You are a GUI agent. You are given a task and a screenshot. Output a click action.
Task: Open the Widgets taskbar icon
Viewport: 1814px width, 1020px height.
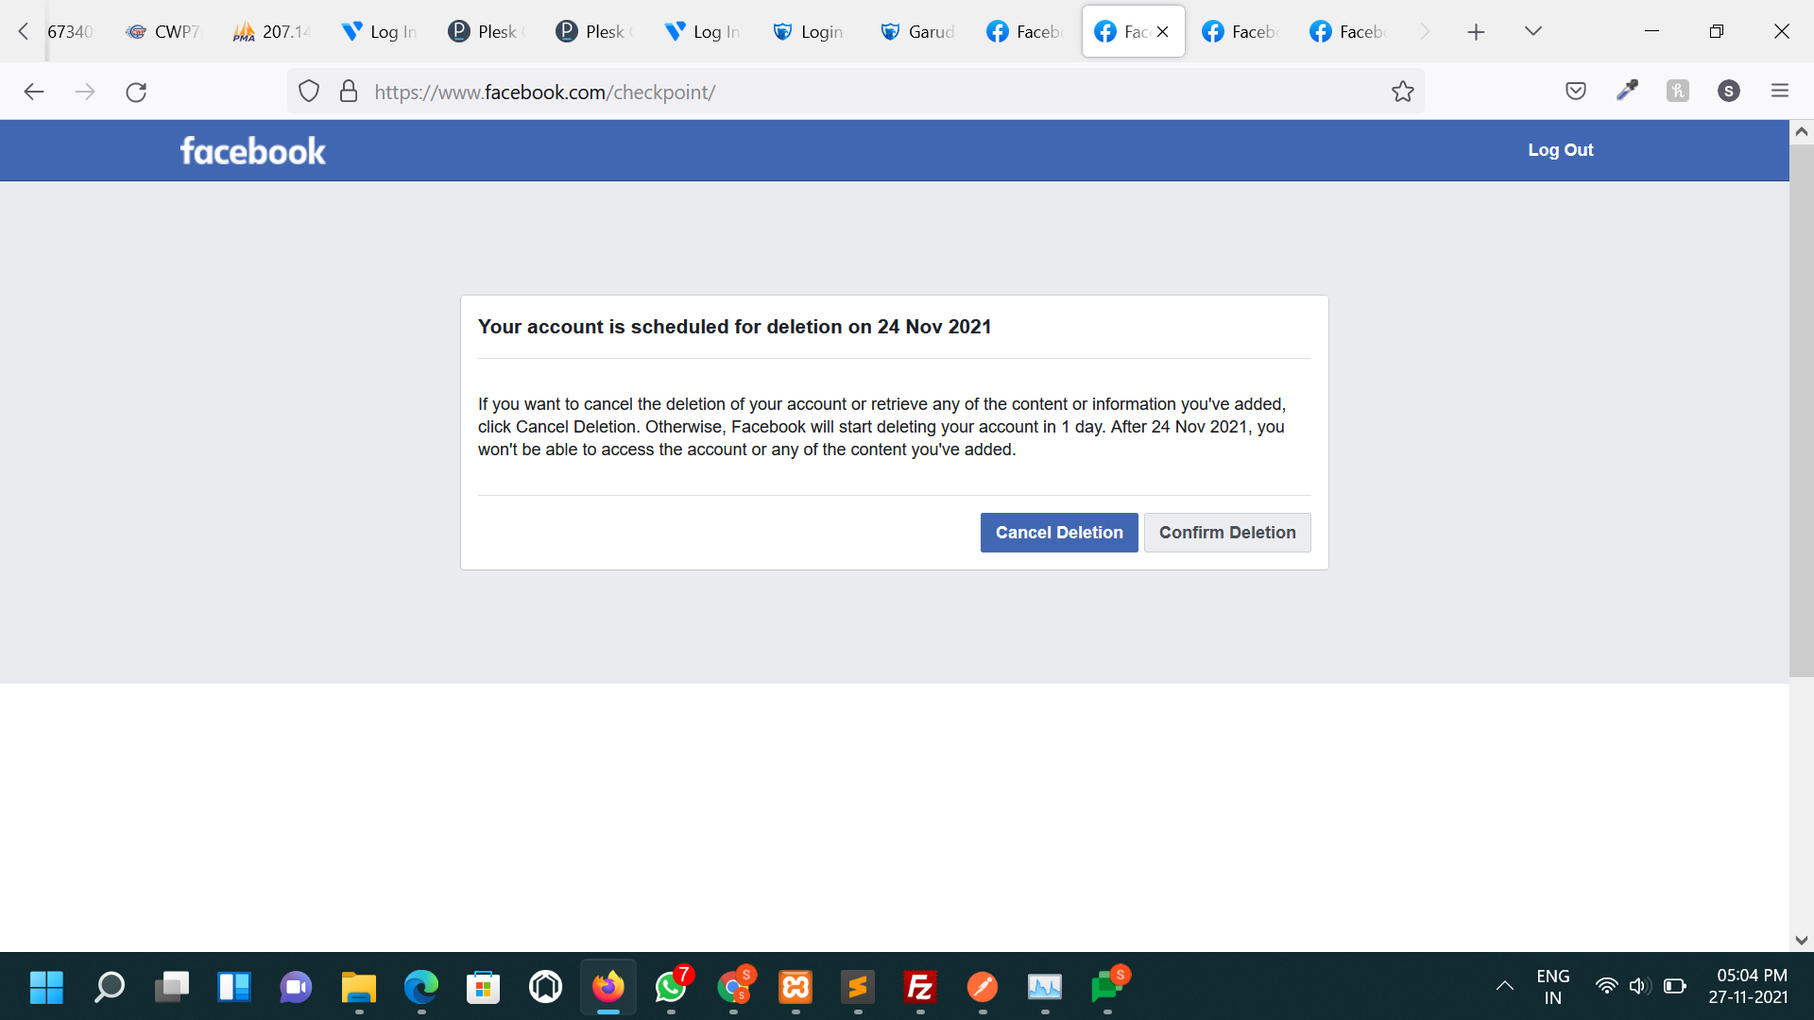coord(233,988)
